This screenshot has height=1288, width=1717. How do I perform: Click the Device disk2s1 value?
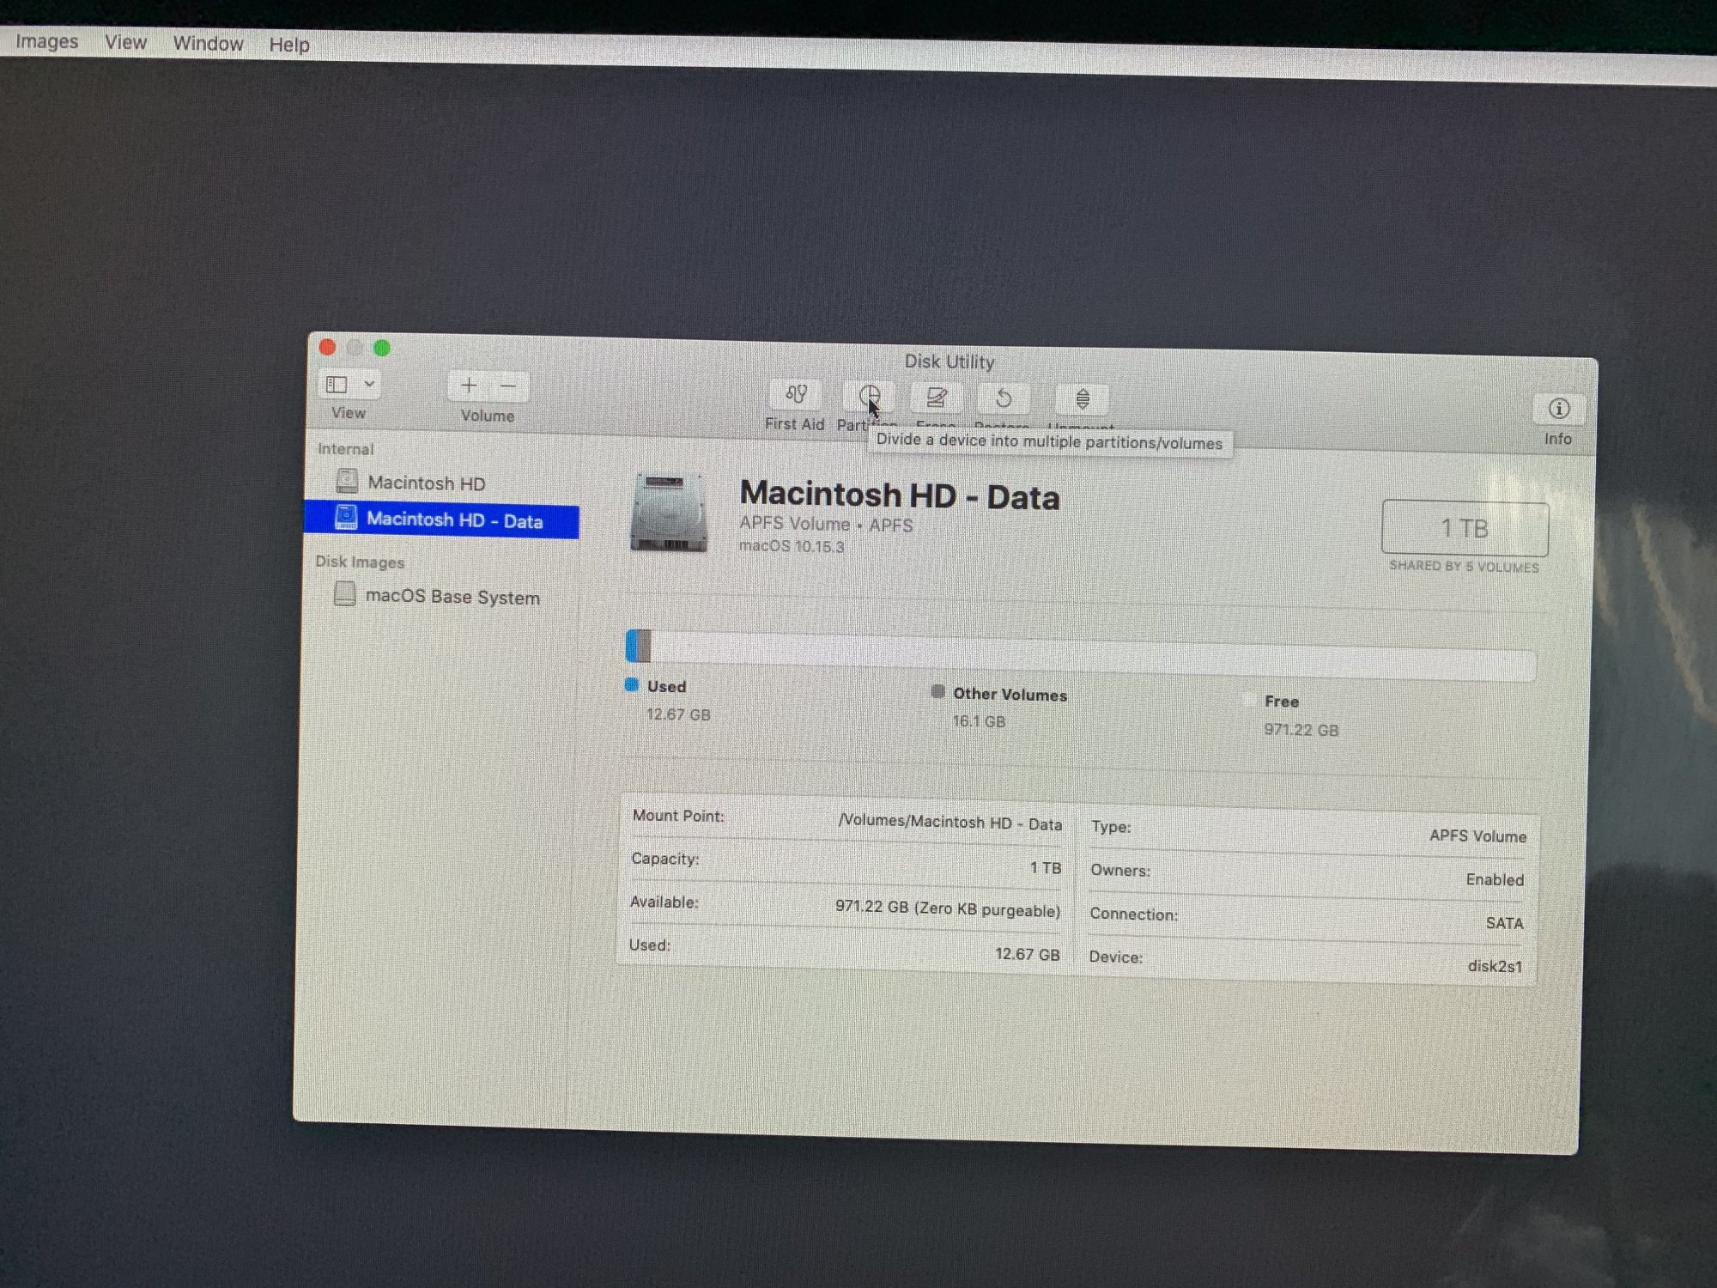coord(1495,966)
